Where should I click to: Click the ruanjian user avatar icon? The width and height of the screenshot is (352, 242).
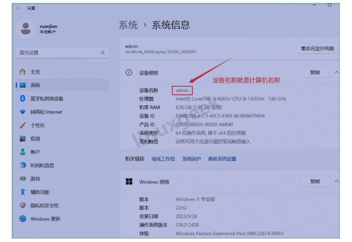[26, 29]
